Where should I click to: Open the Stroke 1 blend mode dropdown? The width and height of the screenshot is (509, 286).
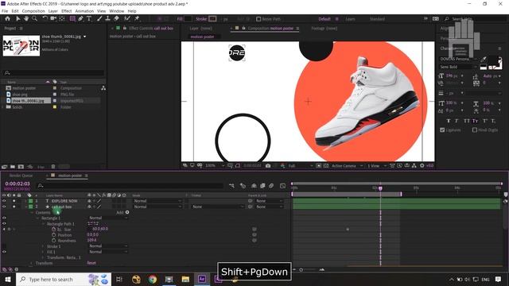point(108,246)
